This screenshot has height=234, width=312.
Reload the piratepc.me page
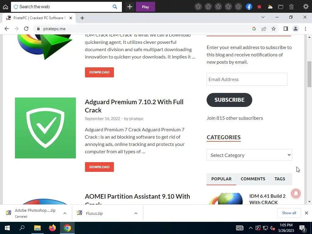(26, 29)
